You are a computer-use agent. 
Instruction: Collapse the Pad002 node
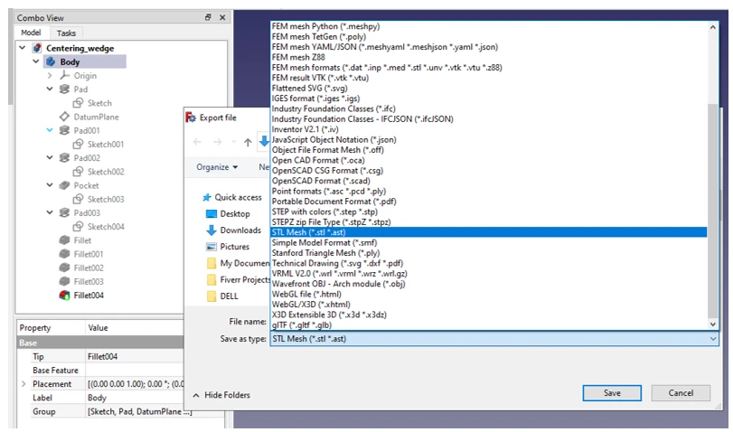[x=50, y=157]
